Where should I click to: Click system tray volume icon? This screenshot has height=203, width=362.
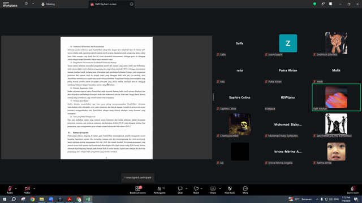coord(331,199)
